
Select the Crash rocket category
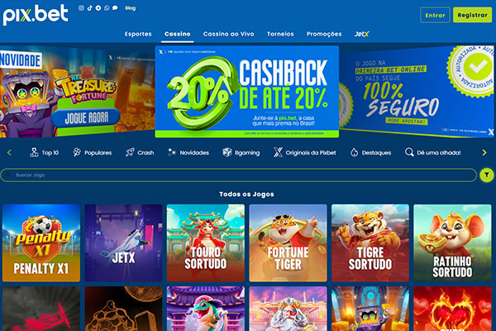[140, 152]
